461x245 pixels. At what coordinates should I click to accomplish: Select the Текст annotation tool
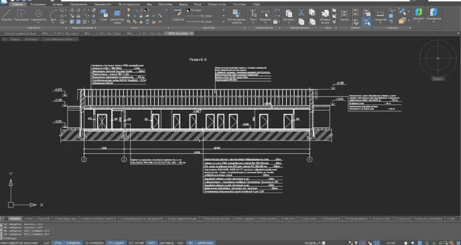pyautogui.click(x=253, y=15)
